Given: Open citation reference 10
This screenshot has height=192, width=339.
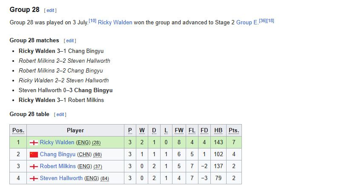Looking at the screenshot, I should [x=92, y=20].
